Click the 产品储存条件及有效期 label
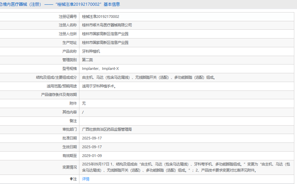The image size is (297, 184). click(59, 95)
